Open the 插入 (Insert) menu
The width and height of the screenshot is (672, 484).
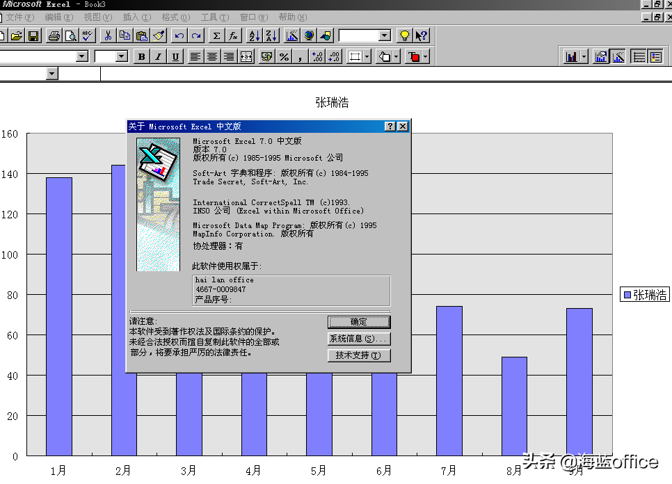tap(137, 17)
